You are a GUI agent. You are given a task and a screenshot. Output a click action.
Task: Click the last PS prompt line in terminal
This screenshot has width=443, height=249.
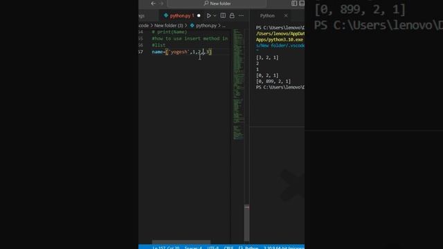pos(280,87)
